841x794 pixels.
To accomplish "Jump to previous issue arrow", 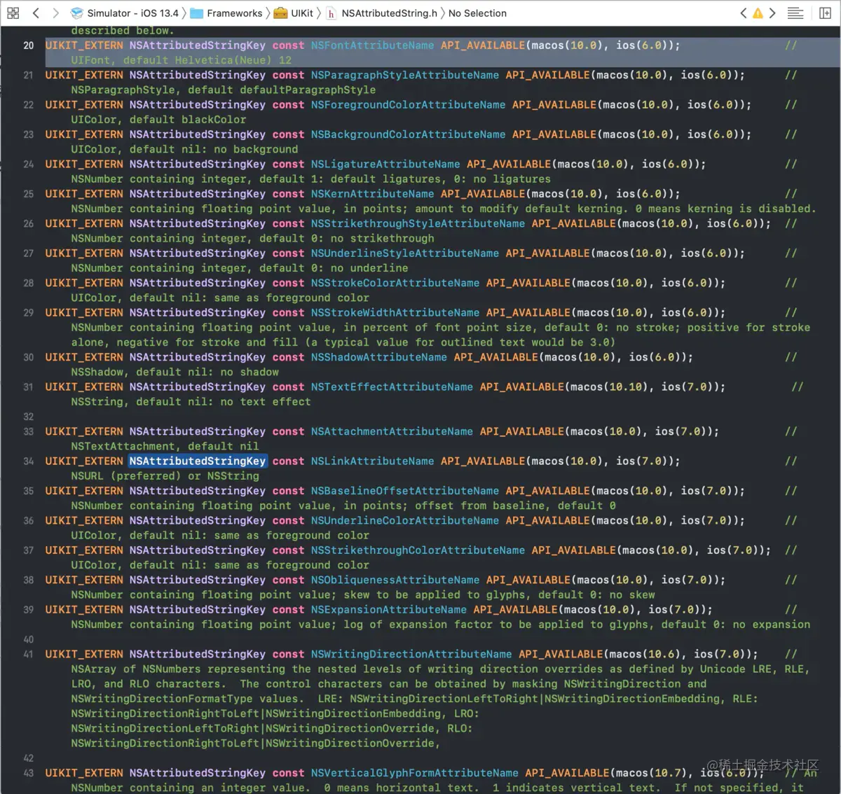I will tap(744, 13).
